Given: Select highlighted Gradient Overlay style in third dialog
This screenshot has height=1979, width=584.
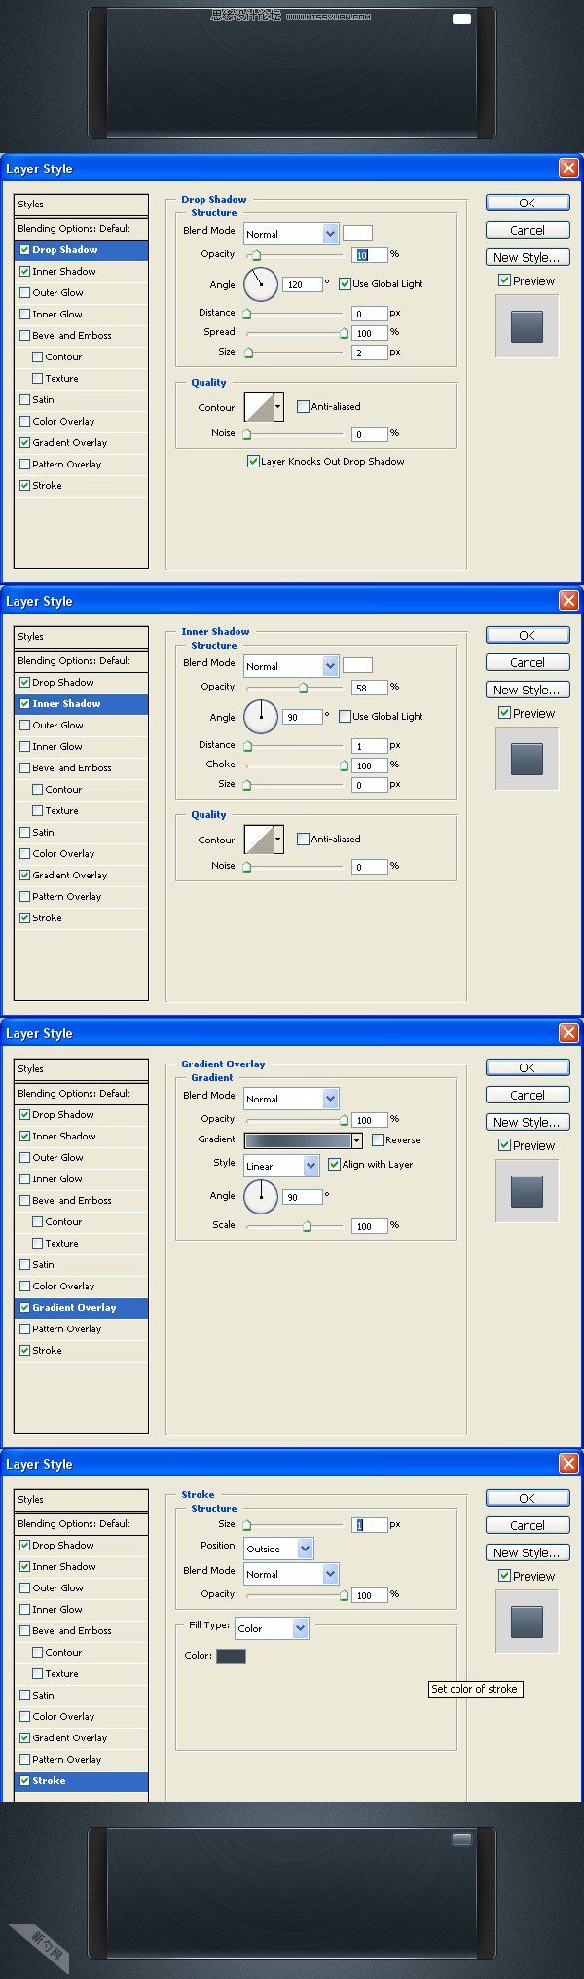Looking at the screenshot, I should tap(82, 1307).
